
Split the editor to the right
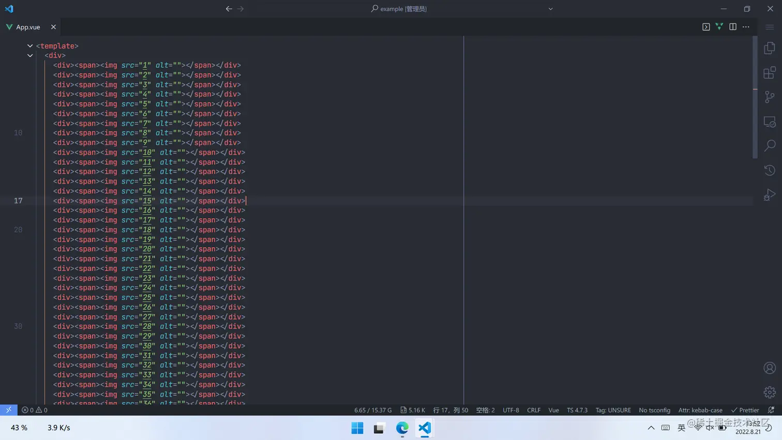click(x=733, y=27)
